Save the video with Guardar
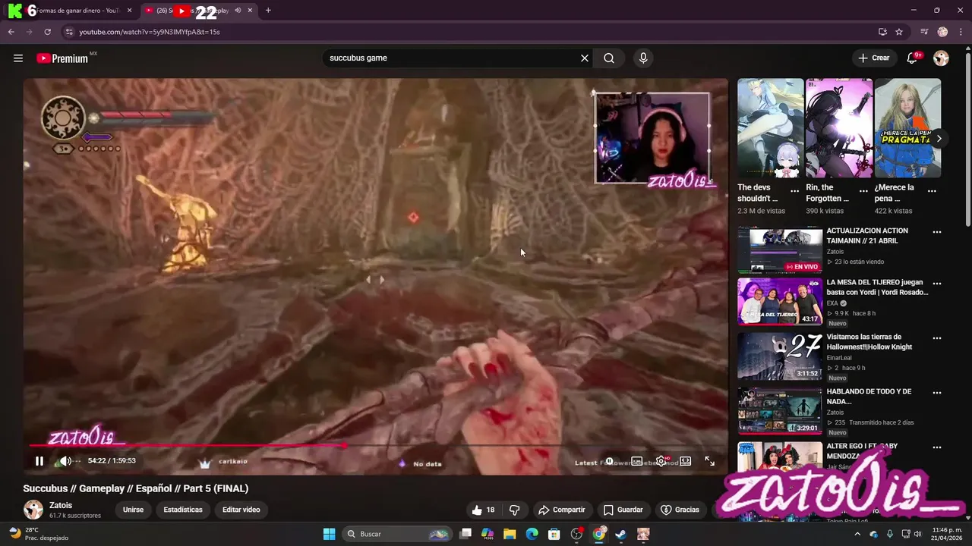 (623, 510)
